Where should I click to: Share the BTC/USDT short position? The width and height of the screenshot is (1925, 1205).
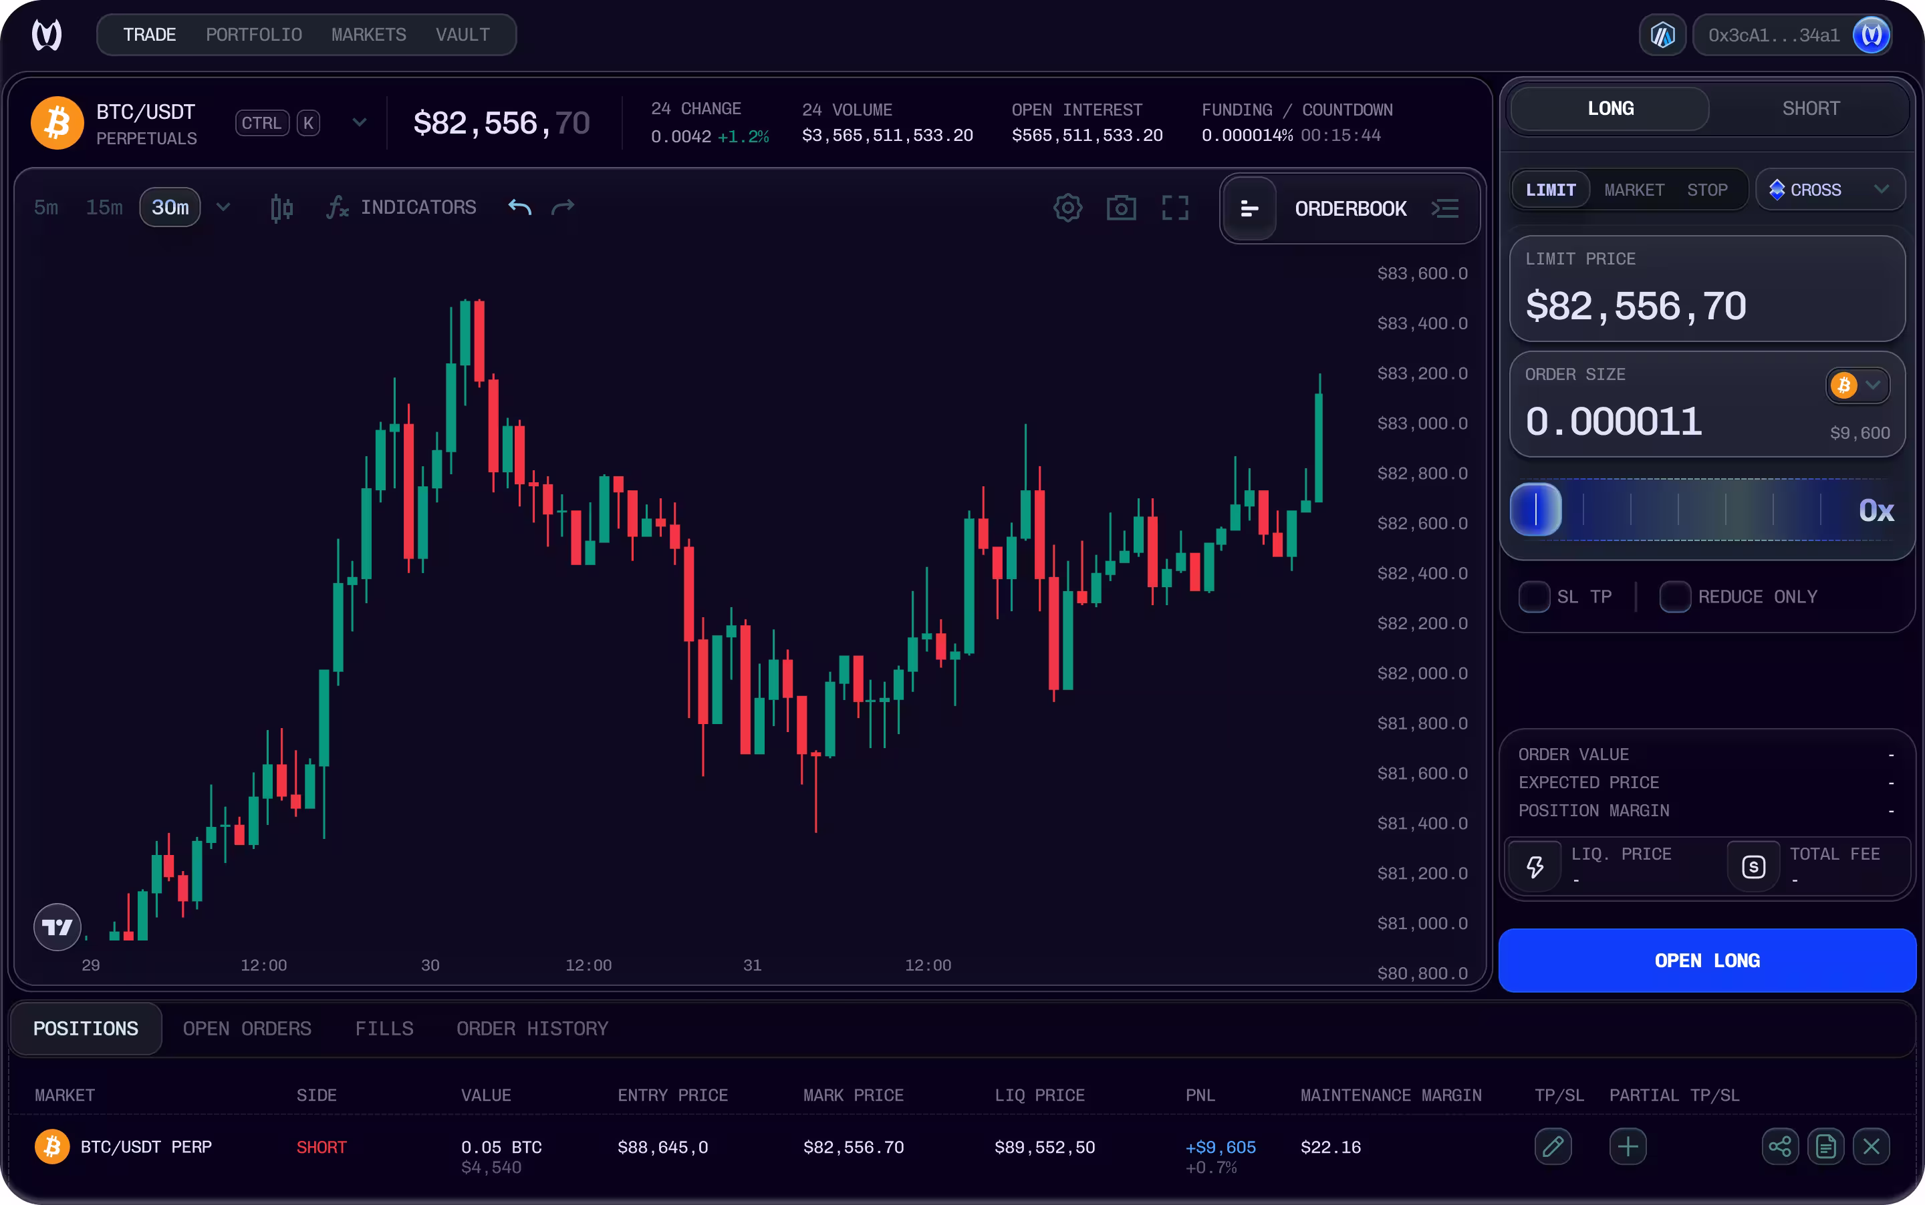pos(1780,1146)
